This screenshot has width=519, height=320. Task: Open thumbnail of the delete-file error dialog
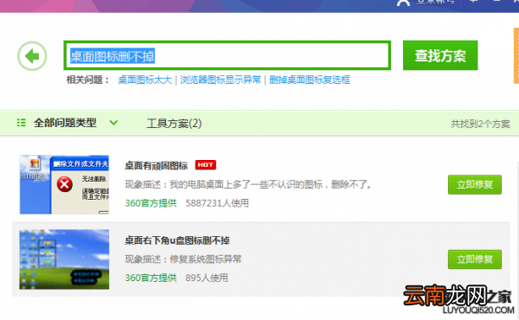(x=64, y=184)
